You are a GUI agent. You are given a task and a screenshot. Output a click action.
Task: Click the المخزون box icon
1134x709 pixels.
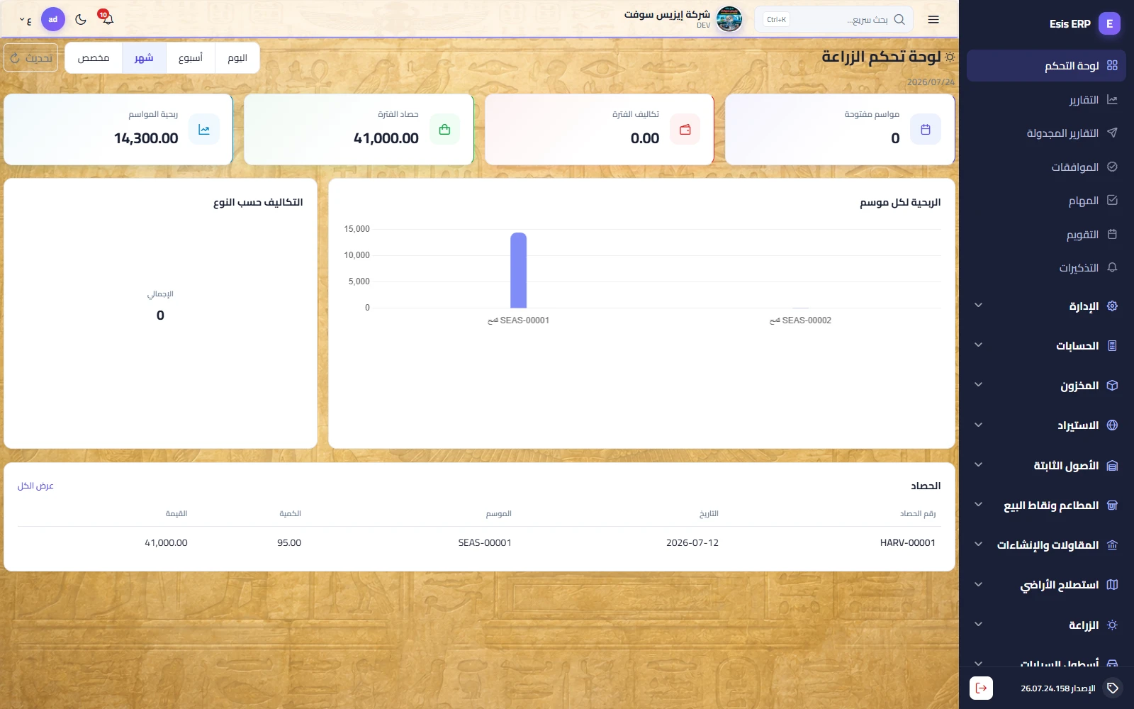(x=1112, y=385)
